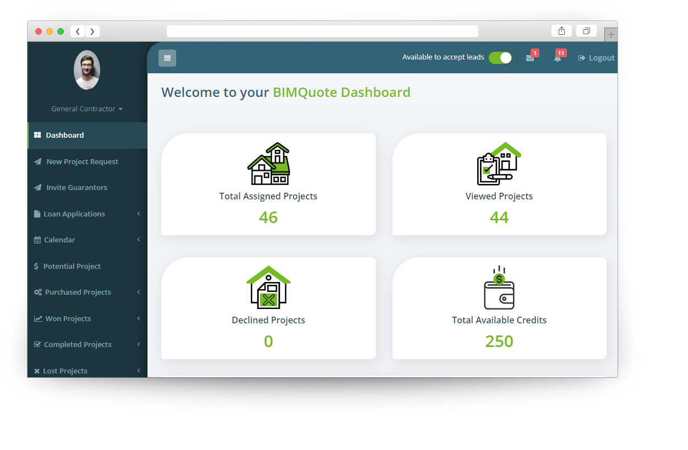
Task: Open Calendar menu item
Action: (x=88, y=240)
